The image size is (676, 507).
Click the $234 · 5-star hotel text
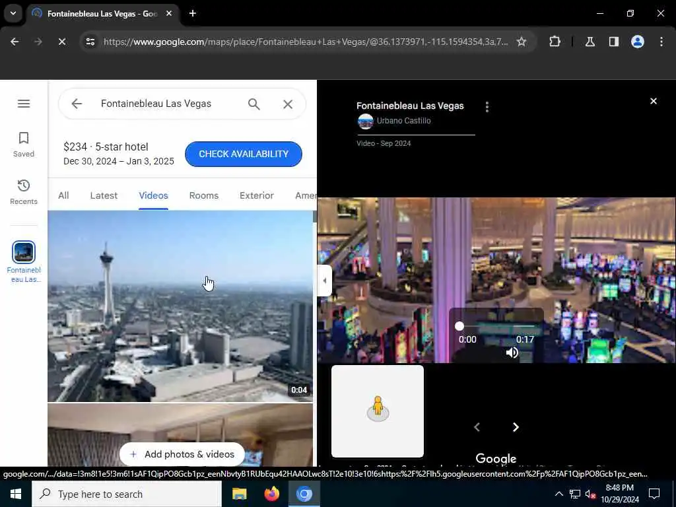pos(106,147)
